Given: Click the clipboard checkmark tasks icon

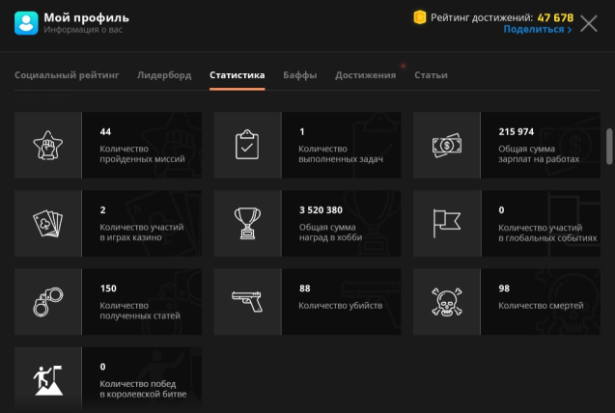Looking at the screenshot, I should tap(247, 145).
